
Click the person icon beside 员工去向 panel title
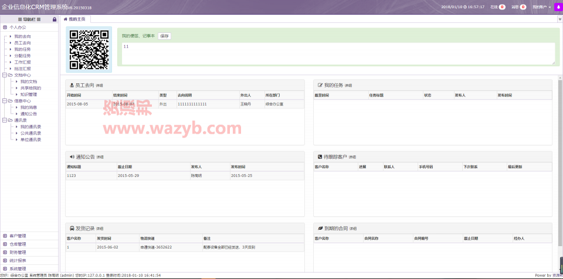coord(72,86)
